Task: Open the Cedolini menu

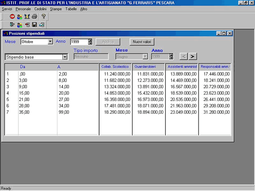Action: coord(40,9)
